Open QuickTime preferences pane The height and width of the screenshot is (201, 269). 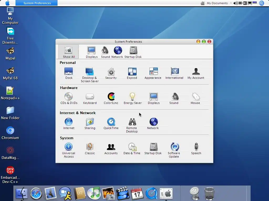pos(111,124)
